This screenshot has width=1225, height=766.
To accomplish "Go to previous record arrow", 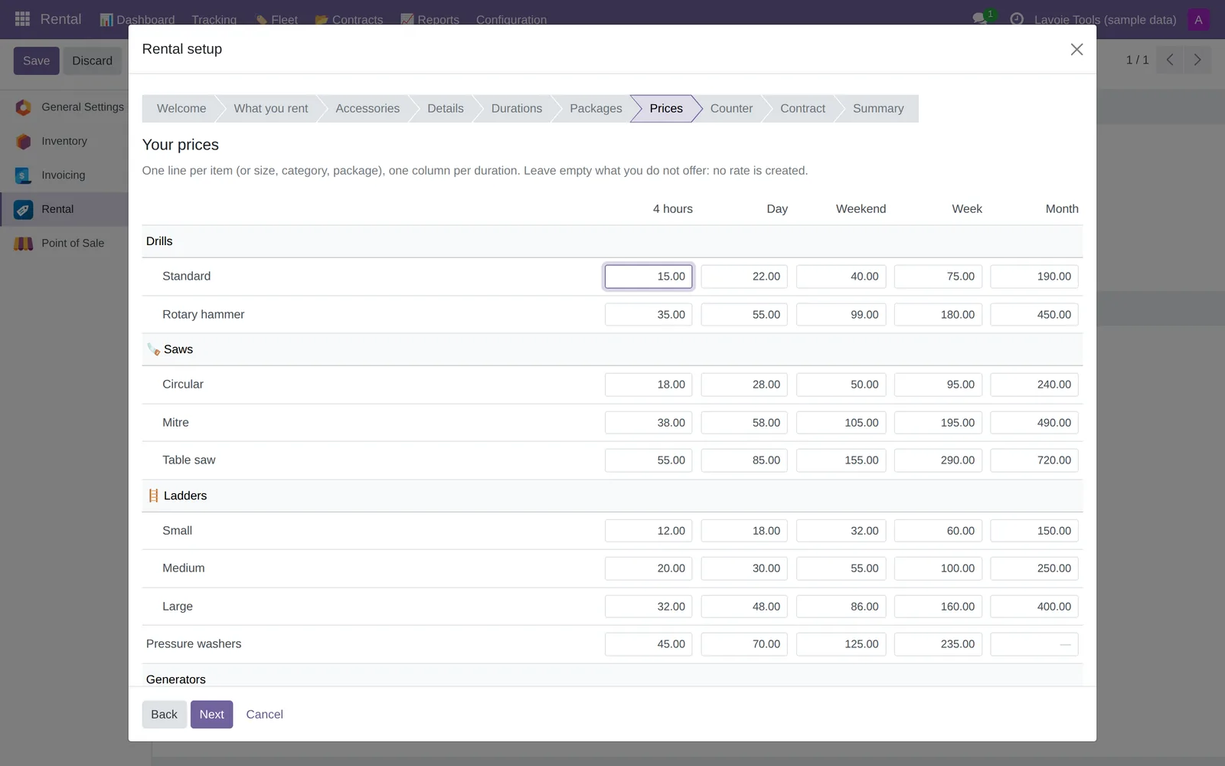I will [x=1170, y=60].
